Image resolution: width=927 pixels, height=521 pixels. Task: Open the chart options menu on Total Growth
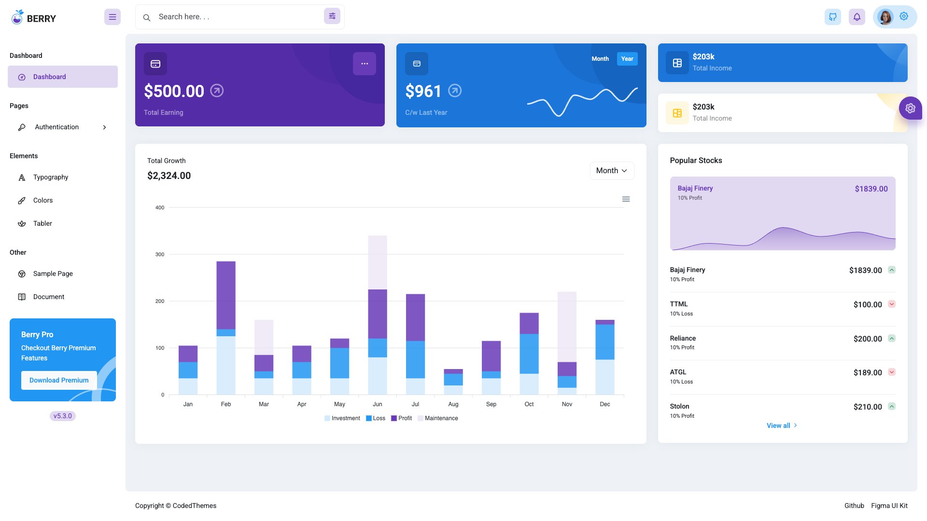626,199
